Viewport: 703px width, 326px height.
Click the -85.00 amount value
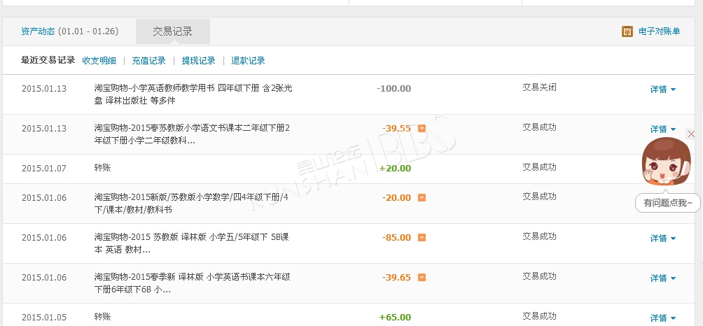pyautogui.click(x=396, y=237)
